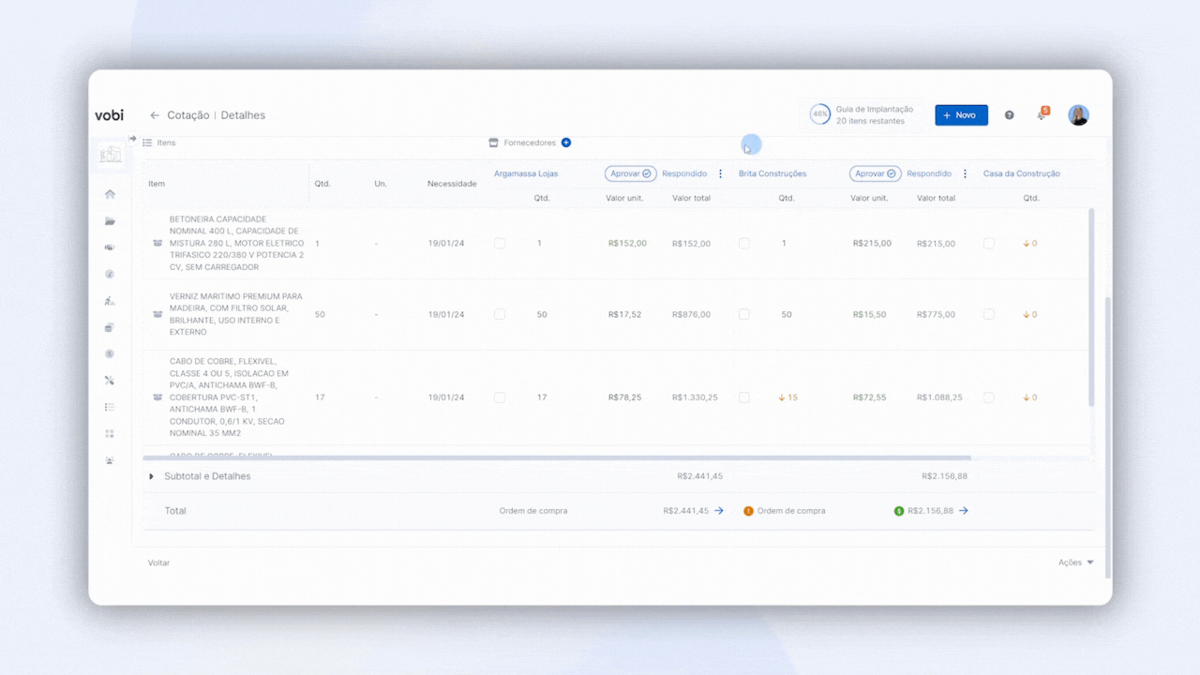Open the notifications bell

click(x=1042, y=113)
